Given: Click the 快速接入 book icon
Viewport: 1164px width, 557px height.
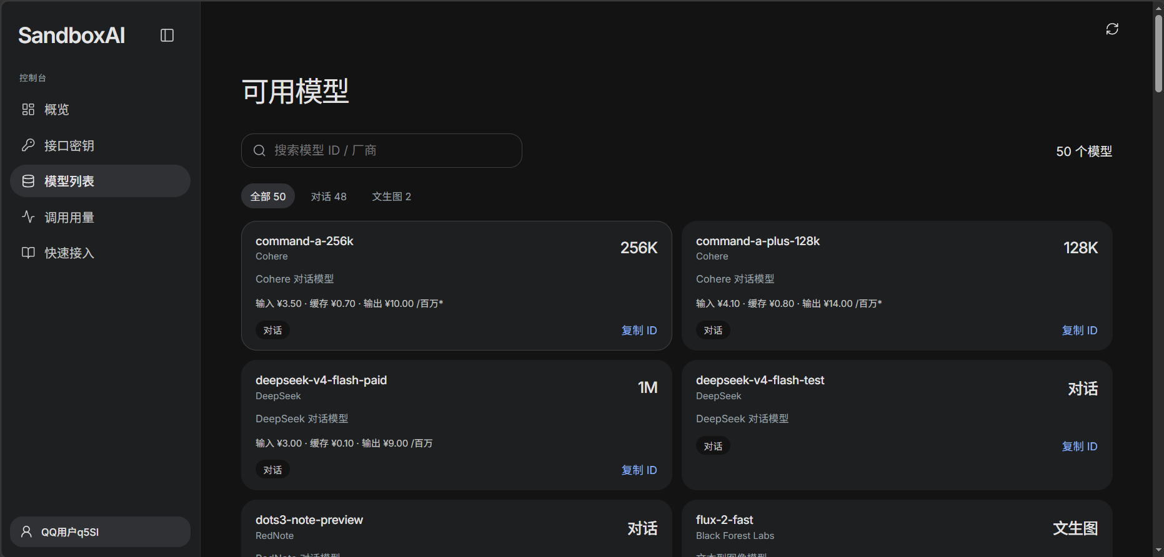Looking at the screenshot, I should (28, 253).
